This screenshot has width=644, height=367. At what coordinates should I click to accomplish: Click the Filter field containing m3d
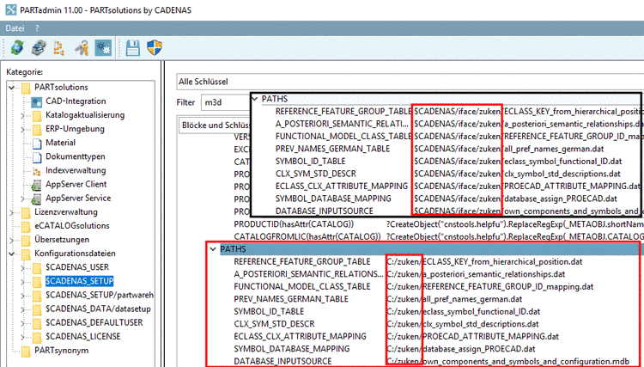(x=226, y=102)
